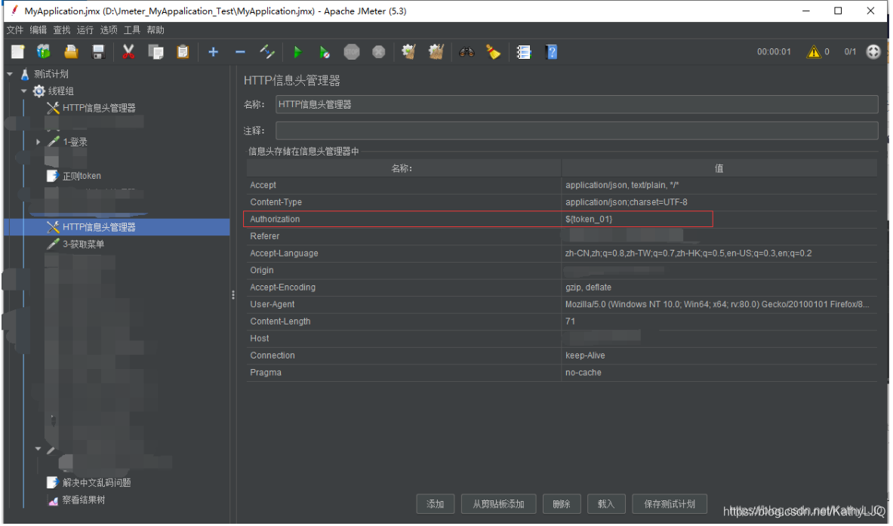
Task: Click the New test plan toolbar icon
Action: tap(17, 52)
